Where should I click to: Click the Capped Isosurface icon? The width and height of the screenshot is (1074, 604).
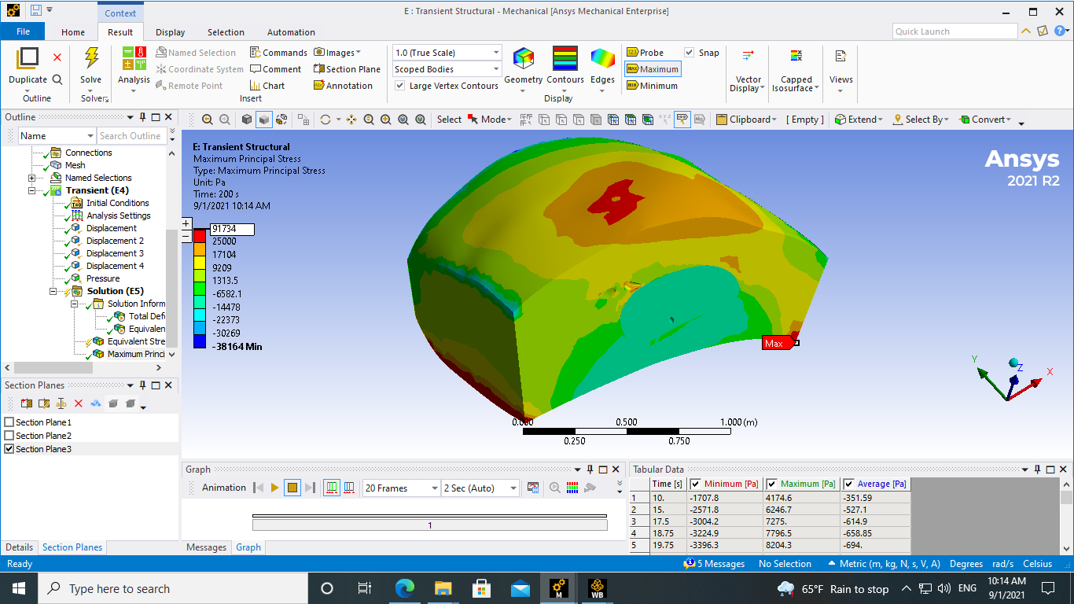point(796,57)
